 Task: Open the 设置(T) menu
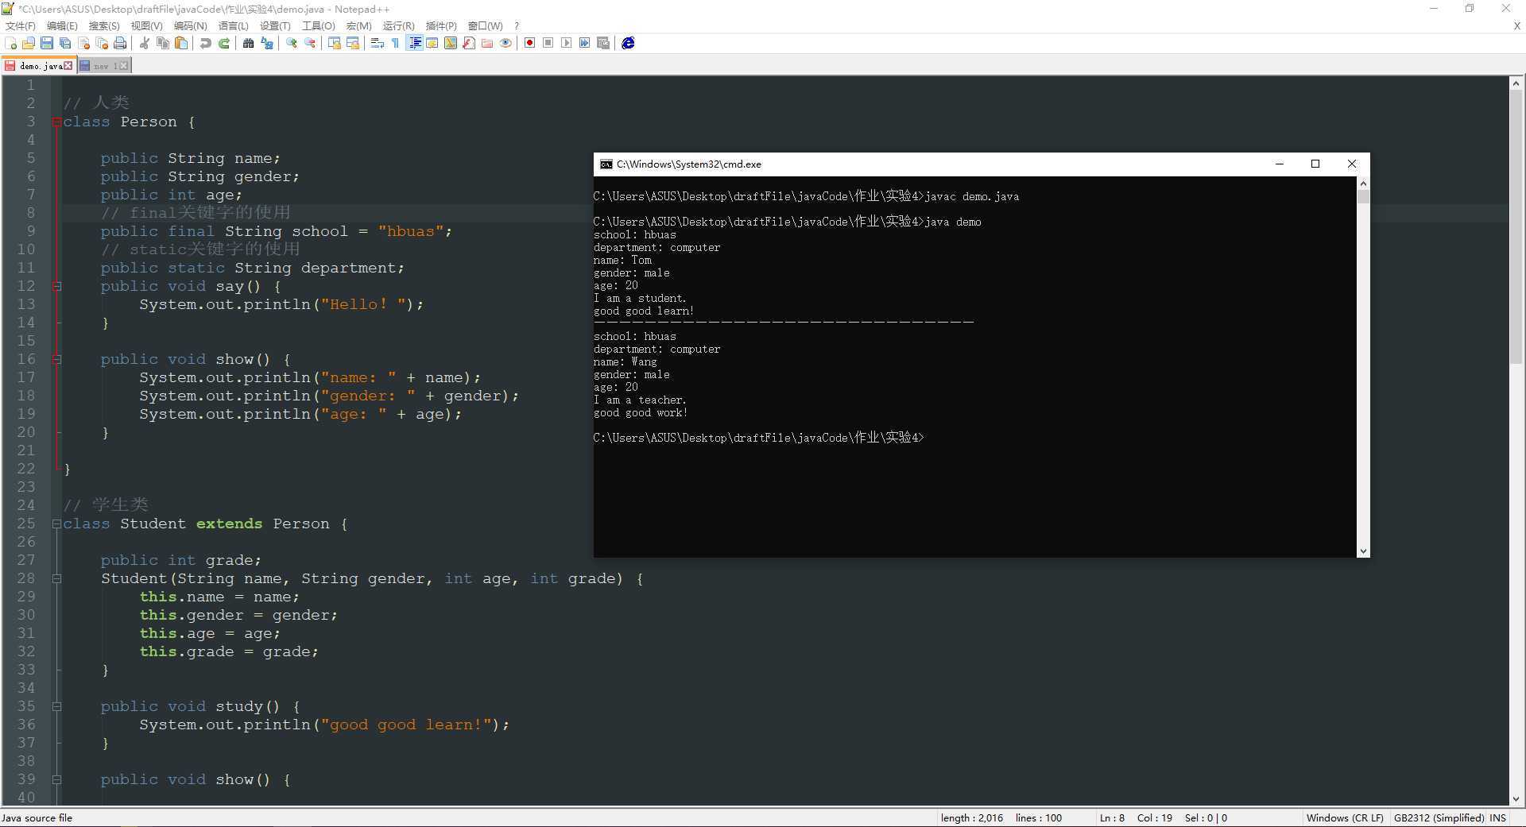coord(275,26)
